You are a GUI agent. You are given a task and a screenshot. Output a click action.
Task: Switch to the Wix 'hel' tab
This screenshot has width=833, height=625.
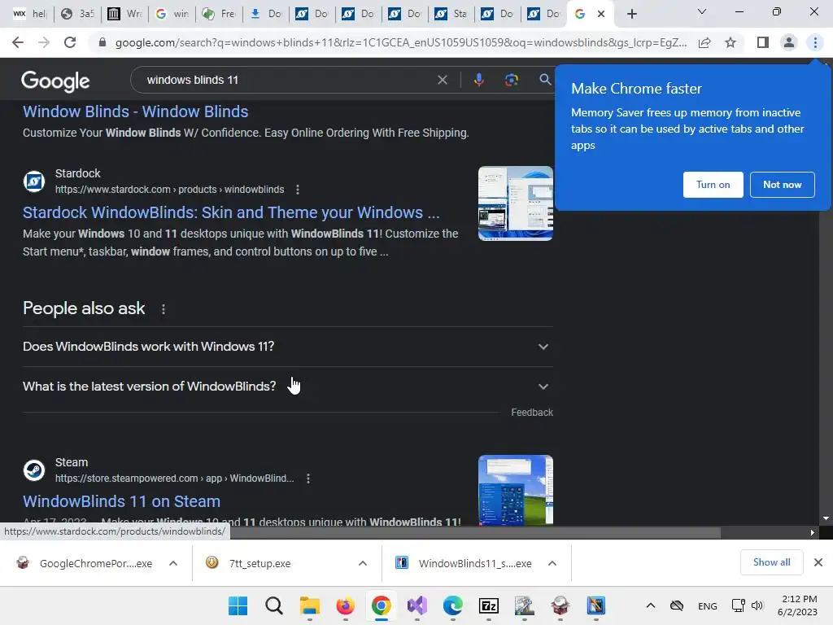pyautogui.click(x=28, y=14)
